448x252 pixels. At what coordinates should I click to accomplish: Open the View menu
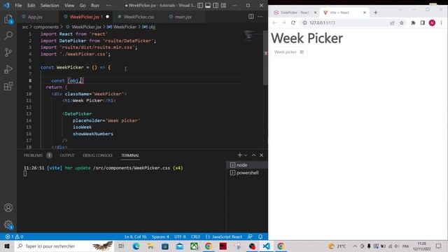pyautogui.click(x=69, y=6)
